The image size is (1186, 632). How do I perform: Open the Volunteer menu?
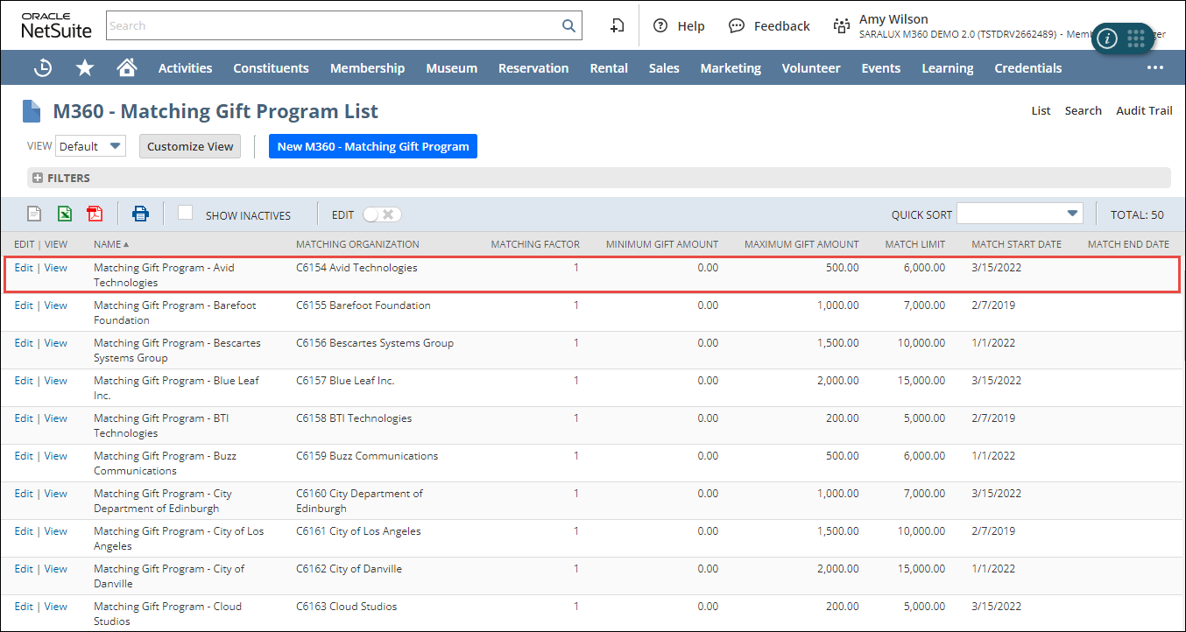[x=810, y=68]
